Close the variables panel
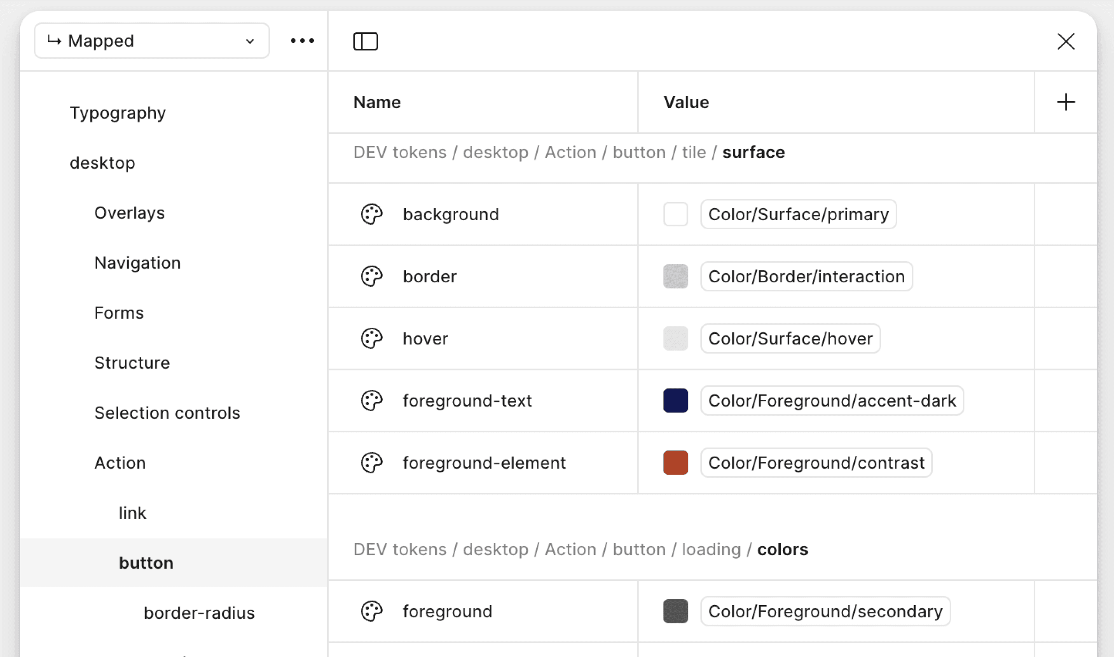 click(1066, 41)
